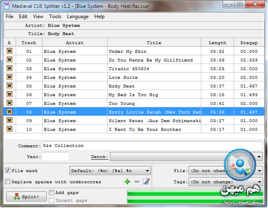The width and height of the screenshot is (268, 208).
Task: Click the green plus add-mask icon
Action: [x=127, y=182]
